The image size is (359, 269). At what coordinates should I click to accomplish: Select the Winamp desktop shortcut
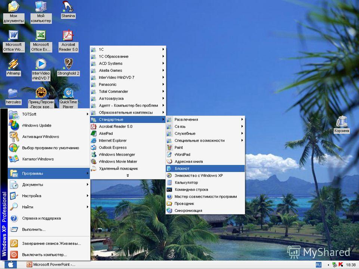(13, 67)
